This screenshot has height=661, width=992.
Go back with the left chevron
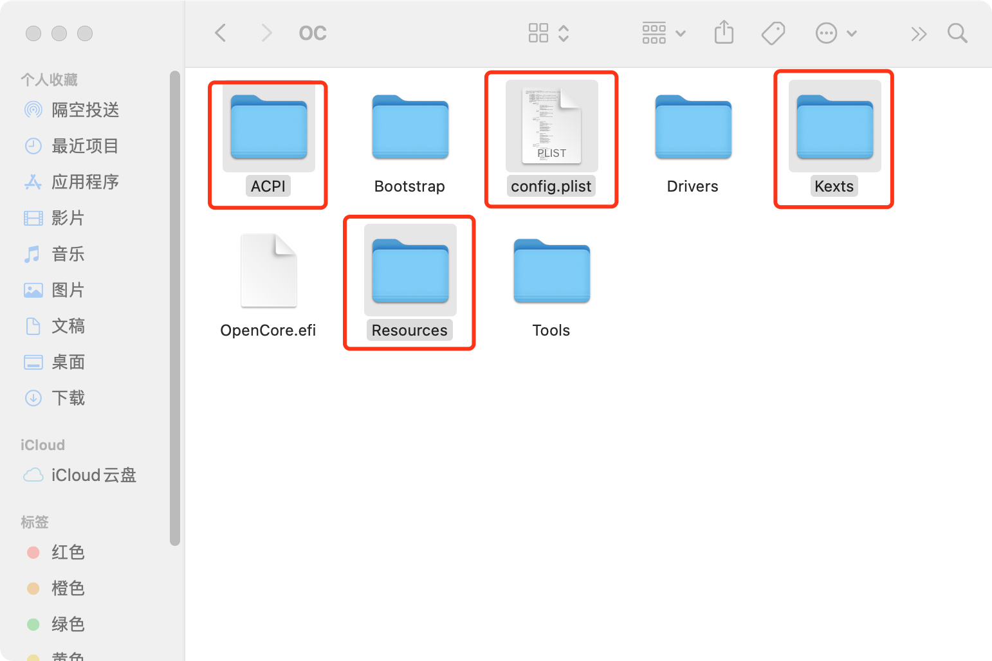point(221,33)
